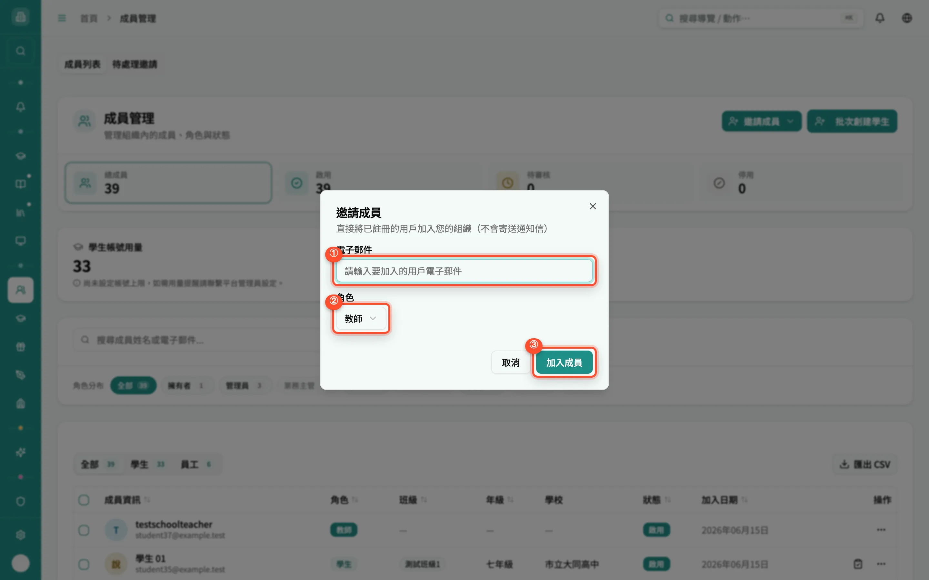
Task: Sort by the 年級 column
Action: (x=499, y=500)
